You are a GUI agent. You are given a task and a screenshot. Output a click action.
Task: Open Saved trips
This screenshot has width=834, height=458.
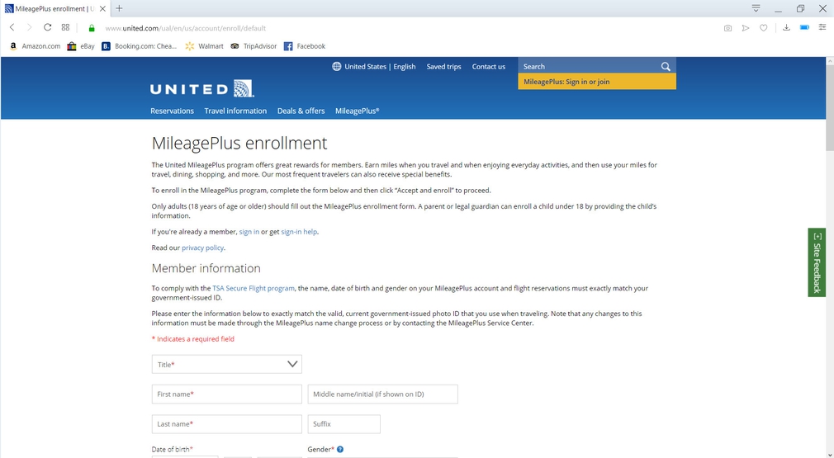443,66
